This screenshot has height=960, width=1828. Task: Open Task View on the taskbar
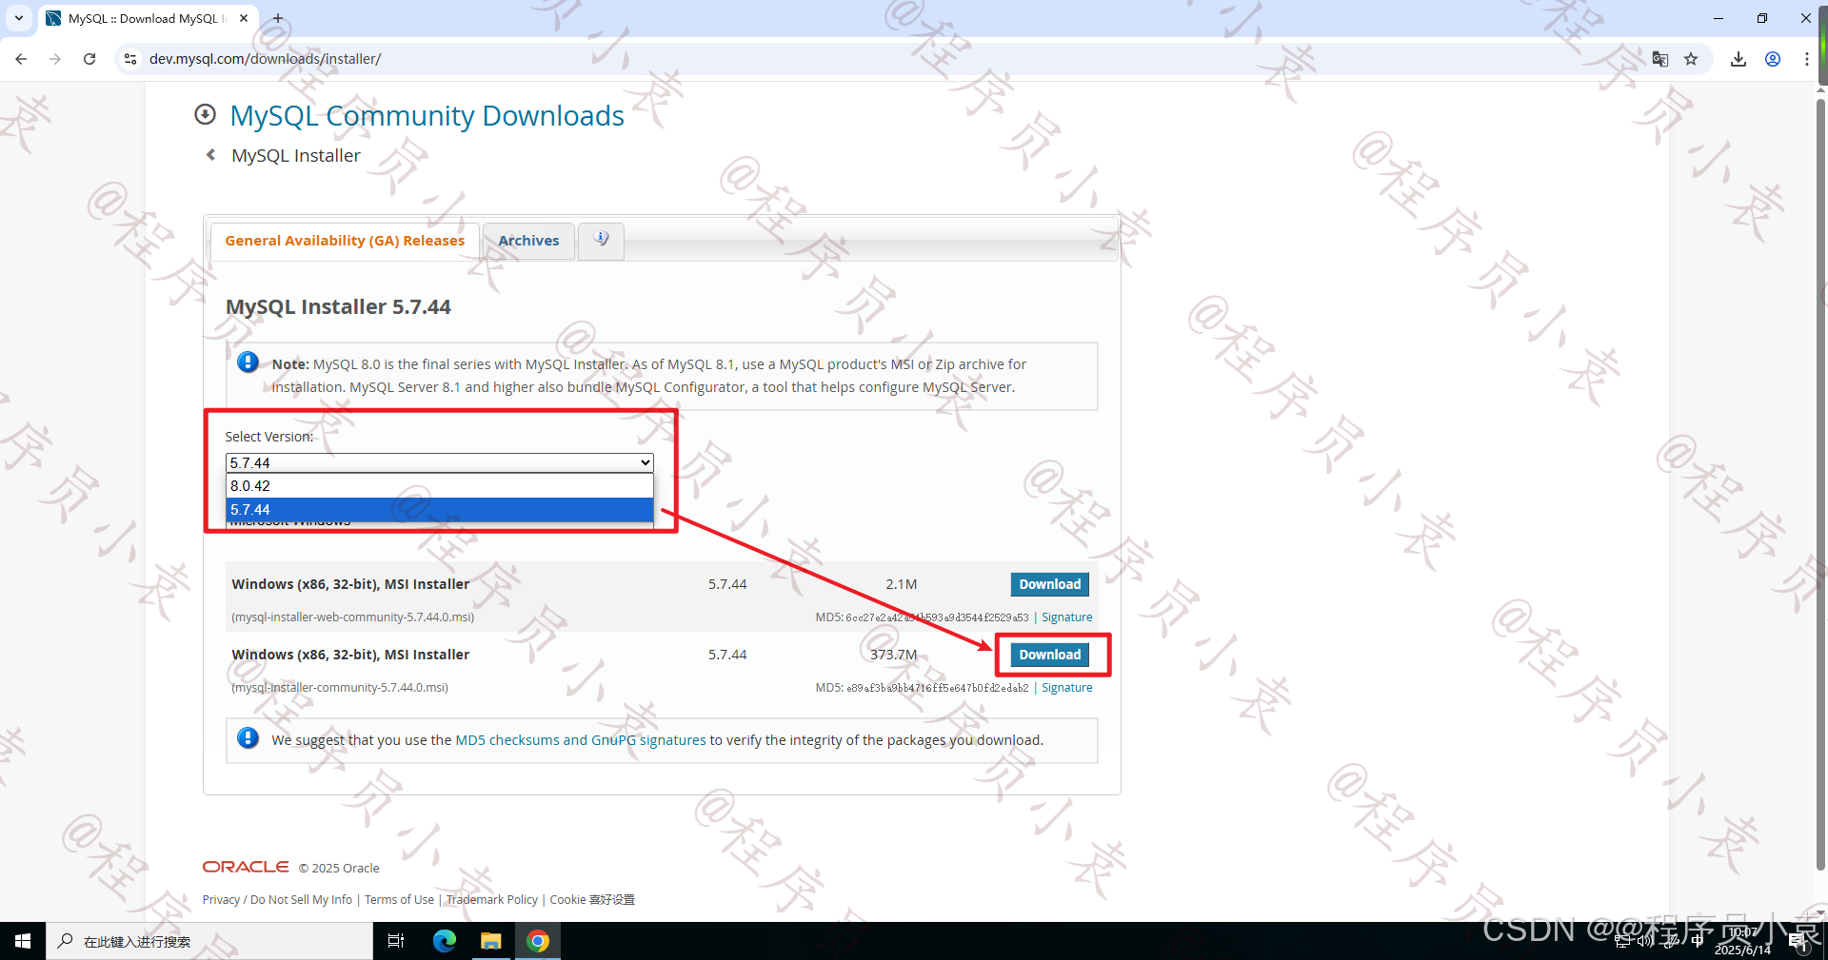pos(396,941)
